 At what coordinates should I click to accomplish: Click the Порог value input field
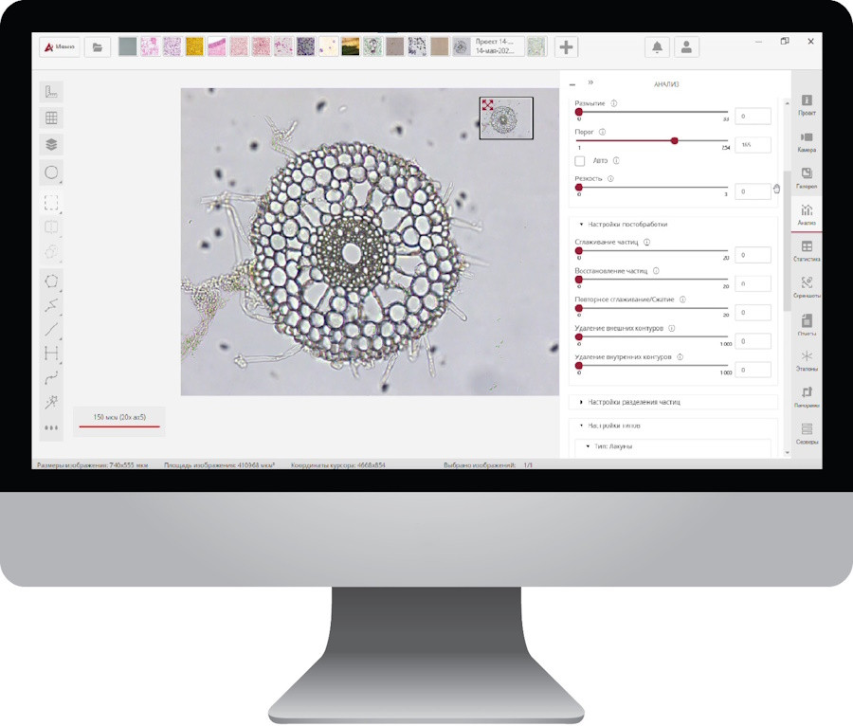click(753, 145)
